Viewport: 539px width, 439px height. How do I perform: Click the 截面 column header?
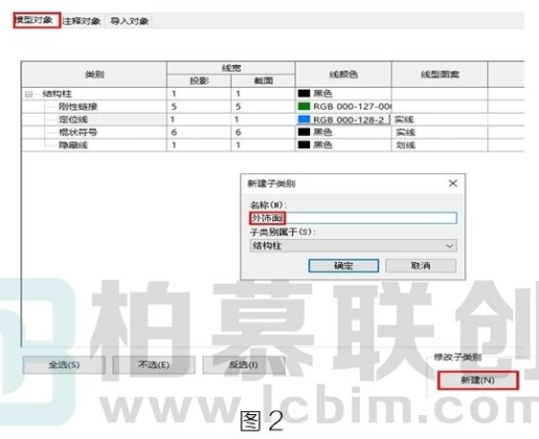tap(263, 80)
